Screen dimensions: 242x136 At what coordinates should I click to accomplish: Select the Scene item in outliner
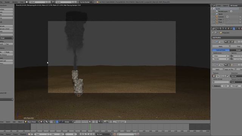coord(218,9)
